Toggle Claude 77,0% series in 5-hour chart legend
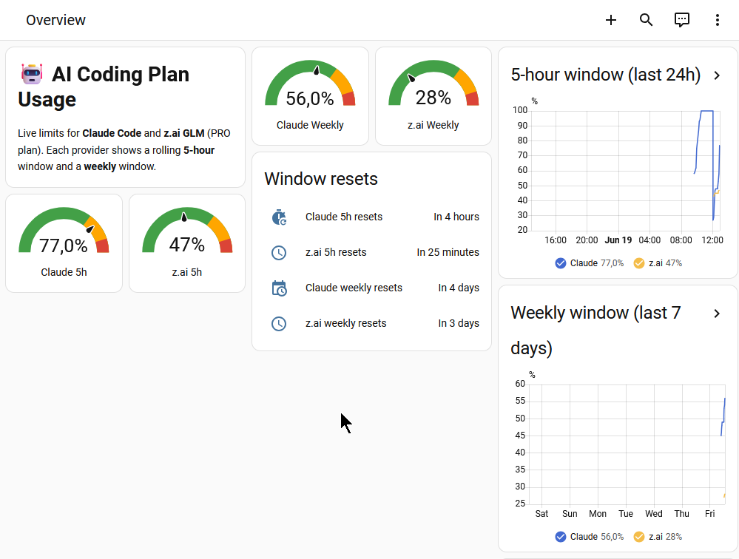739x559 pixels. point(589,263)
